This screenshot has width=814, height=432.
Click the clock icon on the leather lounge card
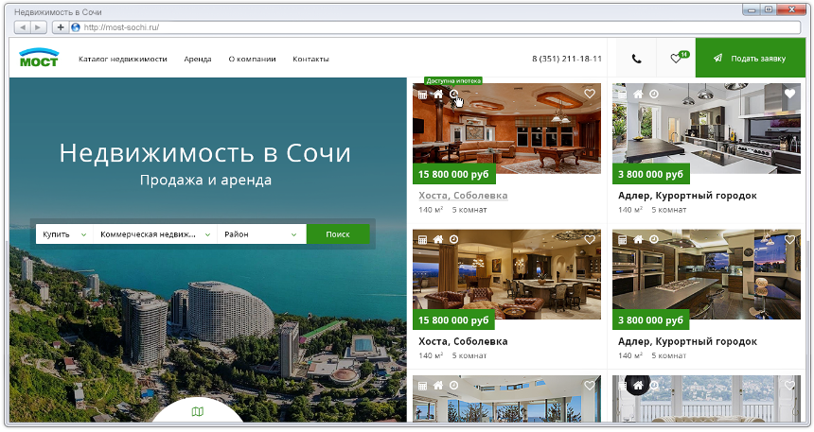[453, 239]
